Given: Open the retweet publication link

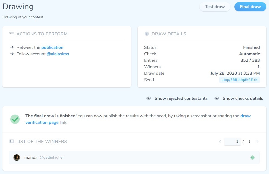Looking at the screenshot, I should (x=52, y=47).
